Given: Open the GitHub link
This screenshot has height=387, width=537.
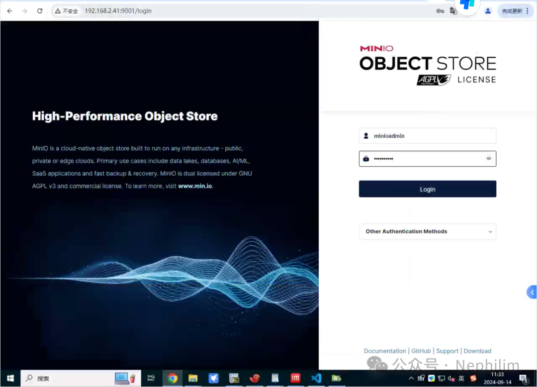Looking at the screenshot, I should (421, 351).
